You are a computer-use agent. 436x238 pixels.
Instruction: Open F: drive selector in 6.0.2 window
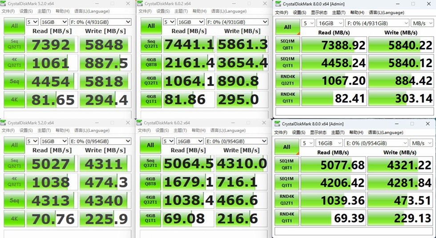click(237, 22)
